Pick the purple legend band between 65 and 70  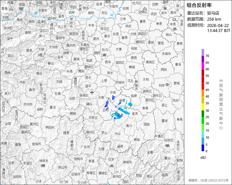click(x=203, y=59)
